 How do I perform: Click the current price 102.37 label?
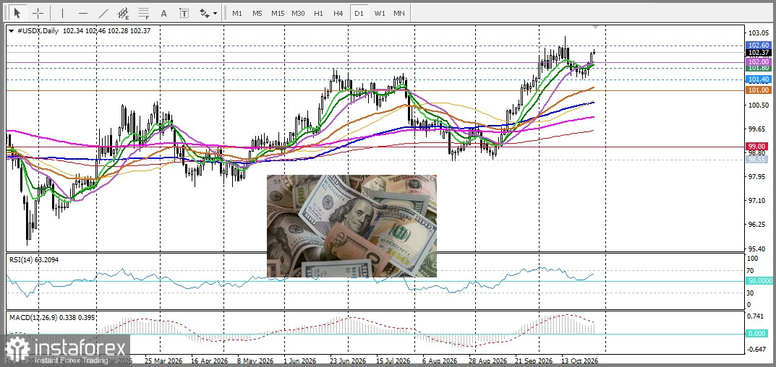coord(758,53)
